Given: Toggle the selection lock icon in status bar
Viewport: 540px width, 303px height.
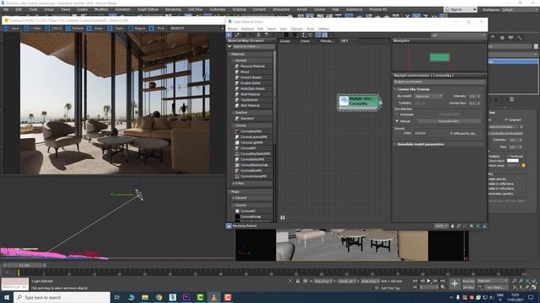Looking at the screenshot, I should (298, 281).
